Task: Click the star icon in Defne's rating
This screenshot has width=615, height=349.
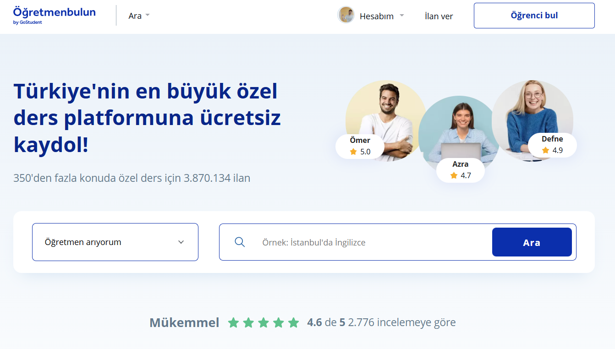Action: pos(545,150)
